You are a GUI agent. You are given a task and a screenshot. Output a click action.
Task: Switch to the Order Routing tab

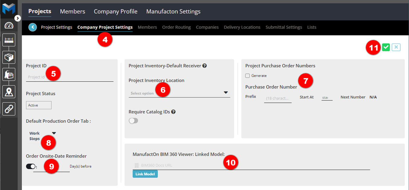176,27
